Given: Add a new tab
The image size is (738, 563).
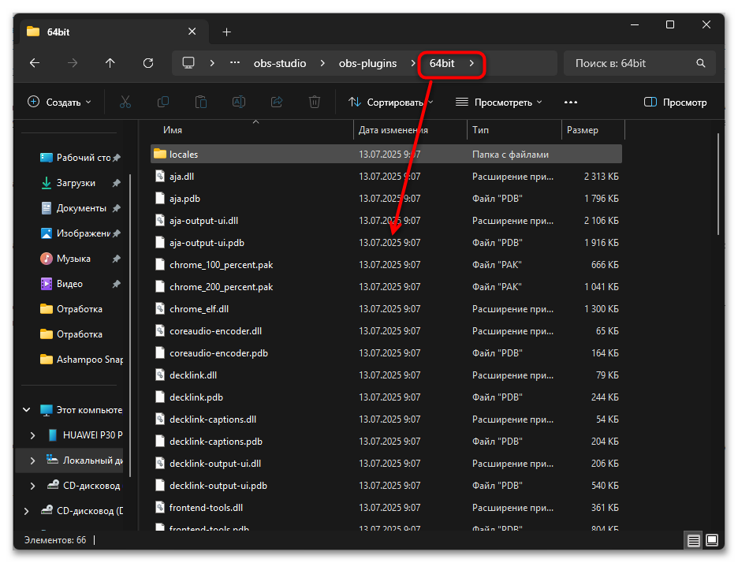Looking at the screenshot, I should tap(226, 32).
